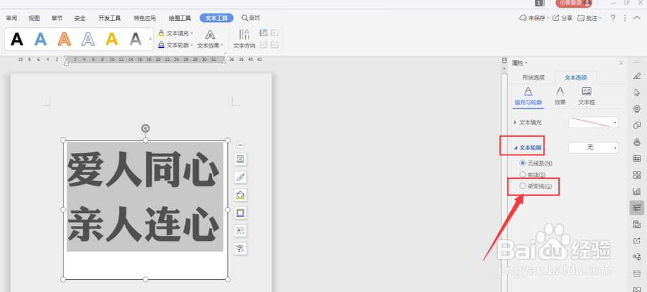Open the 文本轮廓 ribbon dropdown
Image resolution: width=647 pixels, height=292 pixels.
(176, 45)
